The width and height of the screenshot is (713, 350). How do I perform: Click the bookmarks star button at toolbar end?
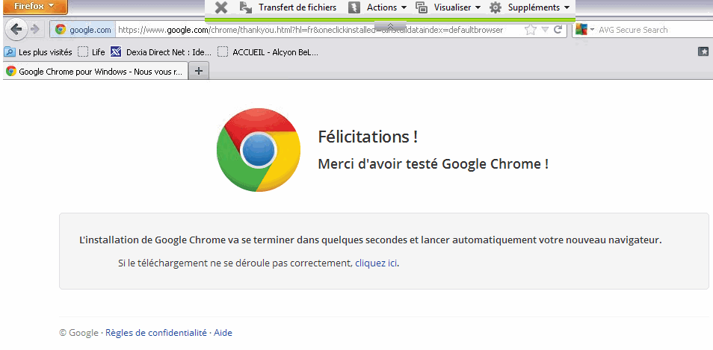pos(703,51)
